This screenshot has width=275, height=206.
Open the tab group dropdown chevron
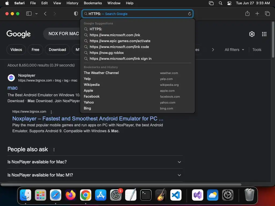[x=36, y=14]
